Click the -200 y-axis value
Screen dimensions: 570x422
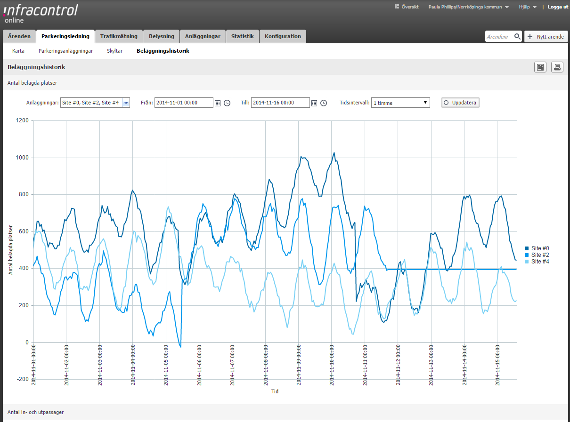[23, 379]
